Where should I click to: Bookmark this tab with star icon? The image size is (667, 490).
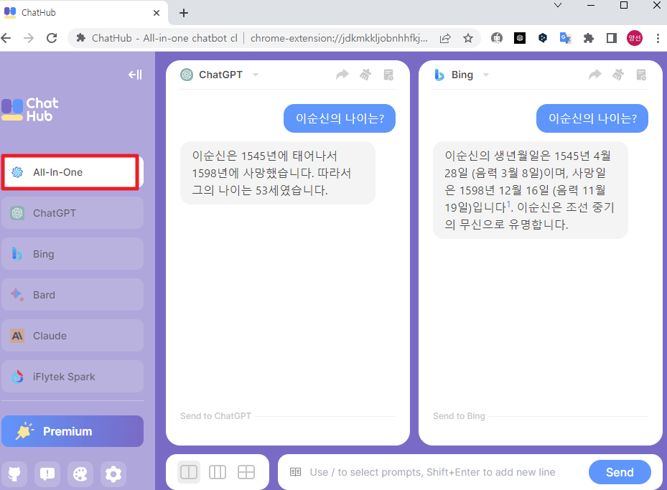tap(468, 38)
